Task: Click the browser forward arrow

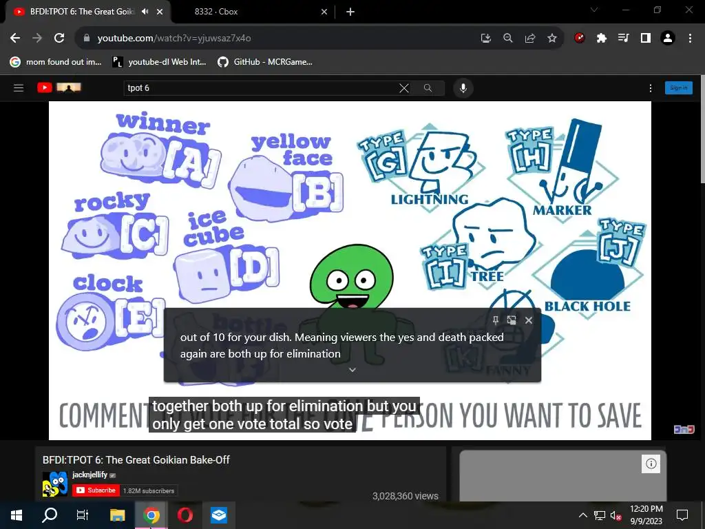Action: [x=37, y=39]
